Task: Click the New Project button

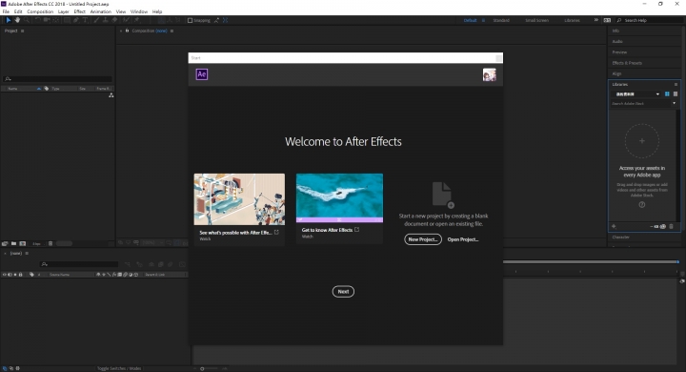Action: coord(423,239)
